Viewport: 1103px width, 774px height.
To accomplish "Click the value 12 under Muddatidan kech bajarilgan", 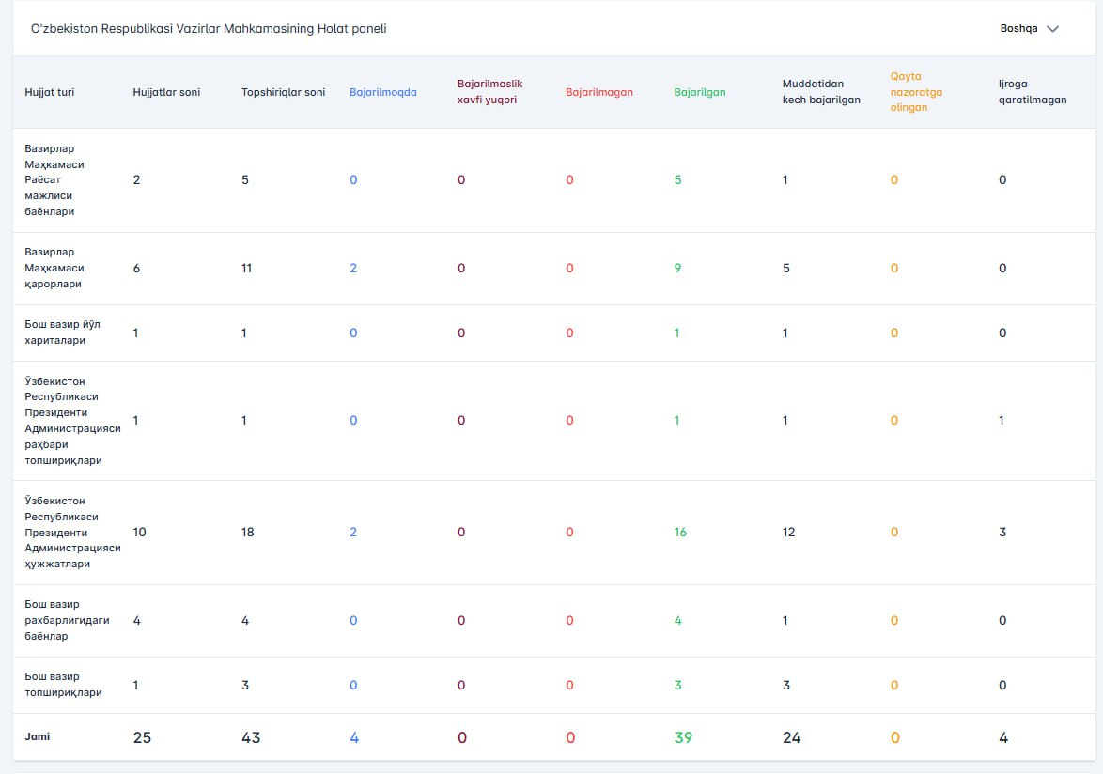I will coord(788,533).
